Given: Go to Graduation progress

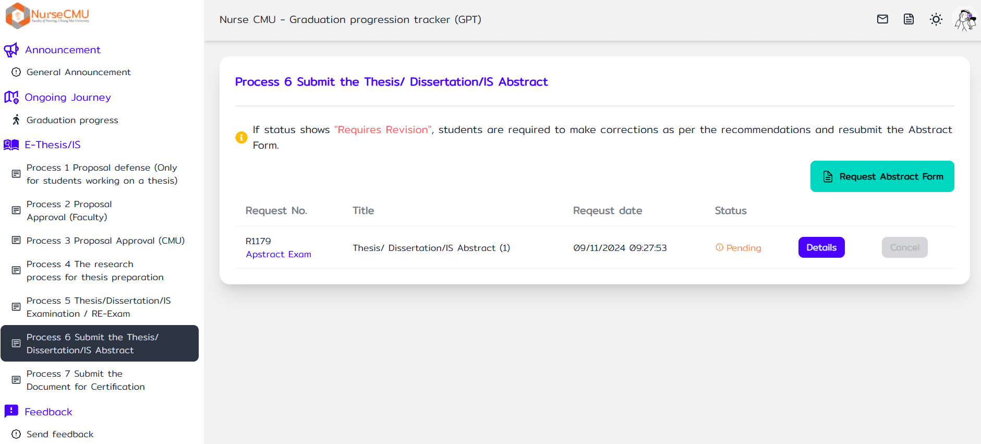Looking at the screenshot, I should coord(72,120).
